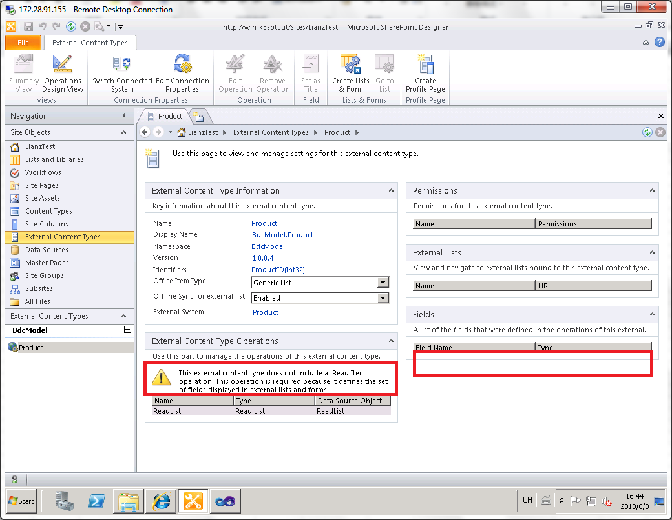Sort operations by Data Source Object header
Image resolution: width=672 pixels, height=520 pixels.
(x=353, y=401)
